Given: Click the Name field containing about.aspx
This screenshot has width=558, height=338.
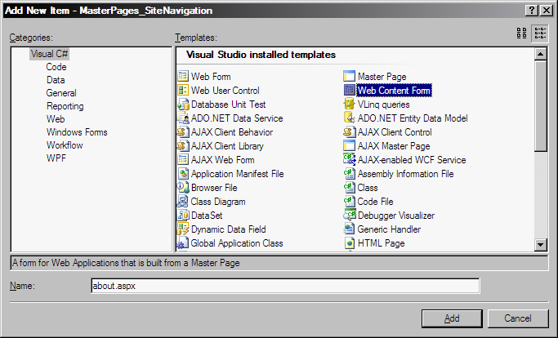Looking at the screenshot, I should point(285,286).
